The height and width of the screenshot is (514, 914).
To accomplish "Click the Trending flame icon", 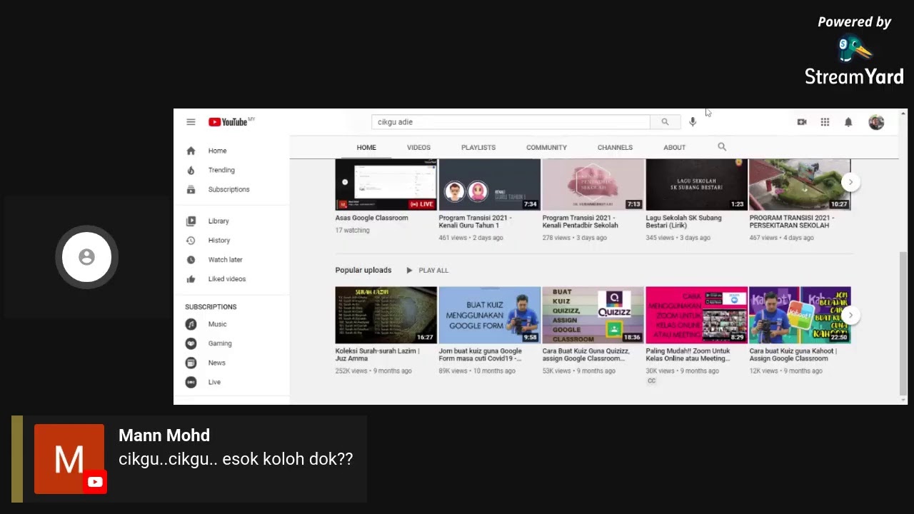I will [x=191, y=170].
